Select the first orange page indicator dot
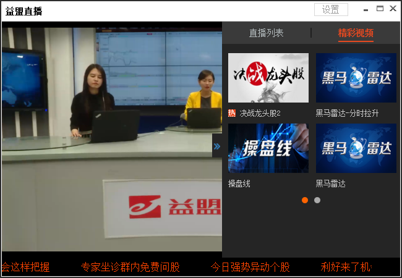 (x=305, y=200)
